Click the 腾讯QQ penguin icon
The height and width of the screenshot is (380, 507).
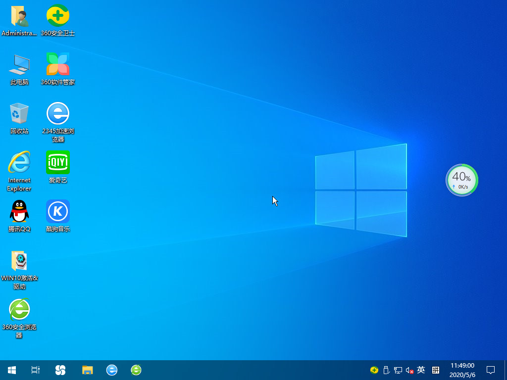pyautogui.click(x=19, y=212)
